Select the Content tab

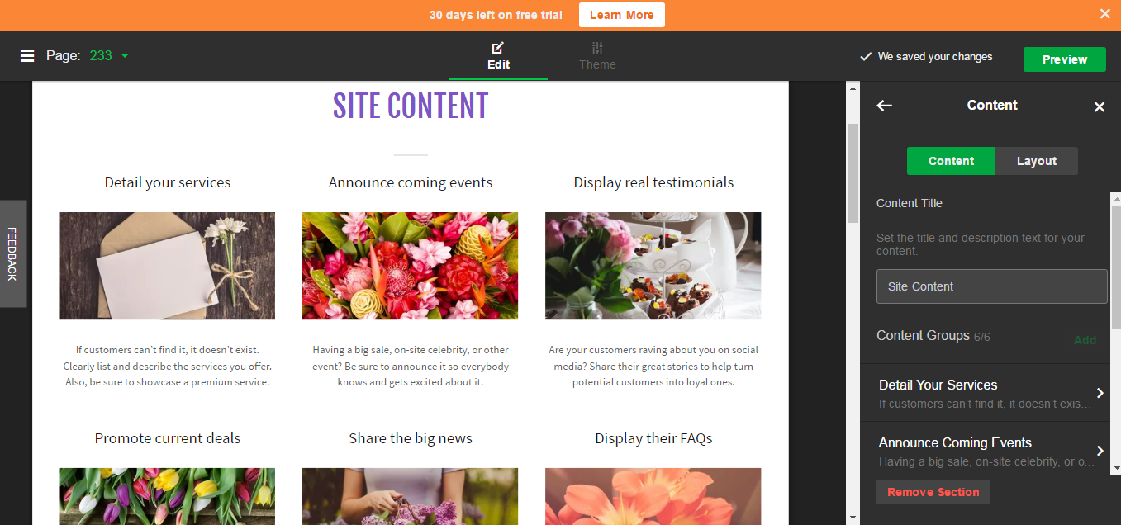(952, 161)
